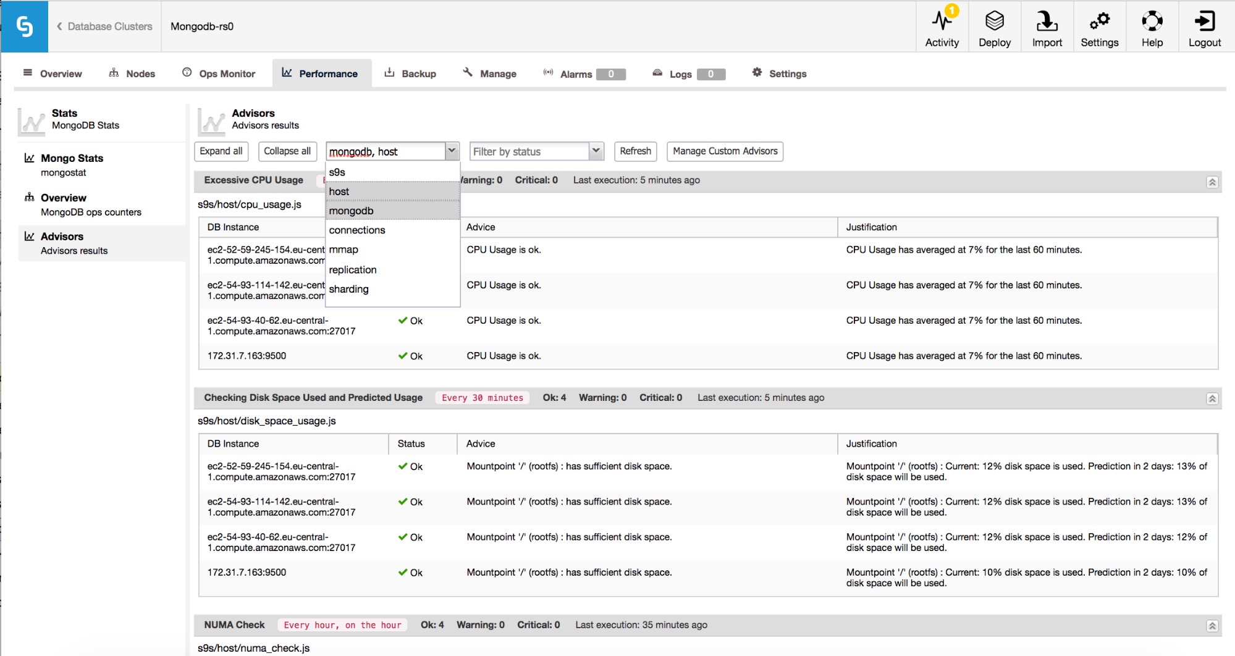The width and height of the screenshot is (1235, 656).
Task: Click s9s/host/numa_check.js script path
Action: click(x=254, y=648)
